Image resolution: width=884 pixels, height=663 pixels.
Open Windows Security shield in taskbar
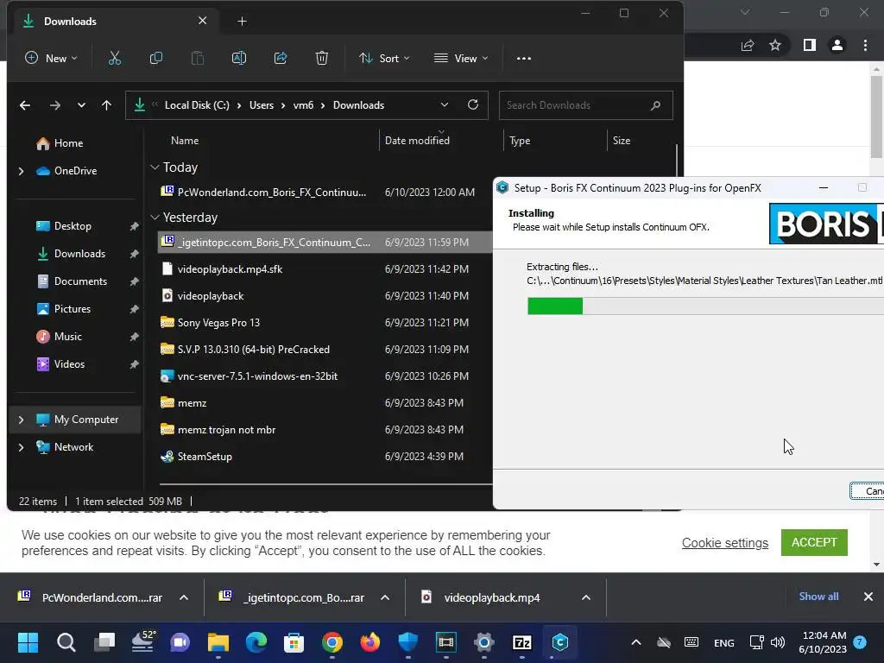coord(408,642)
